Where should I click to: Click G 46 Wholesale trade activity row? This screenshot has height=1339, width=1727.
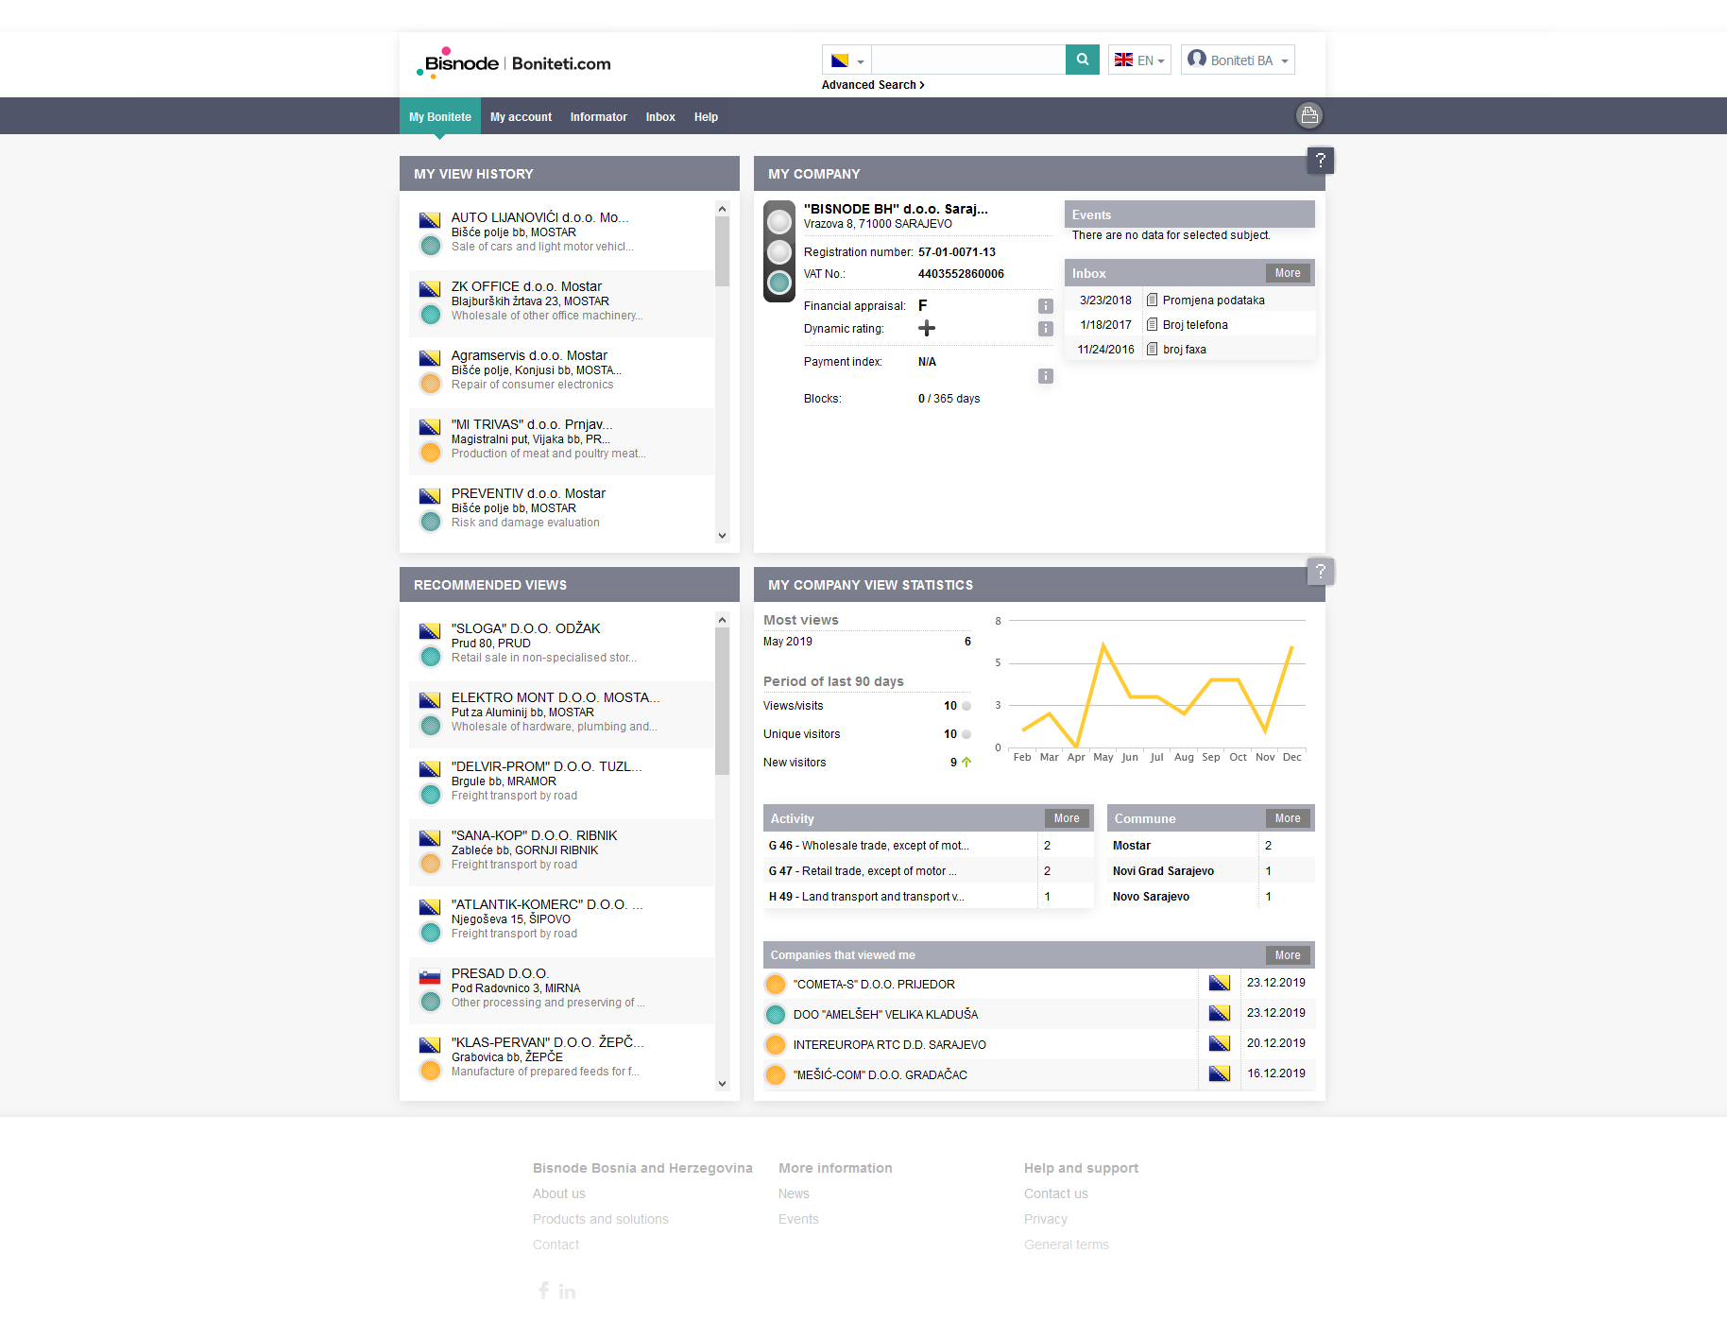tap(928, 846)
